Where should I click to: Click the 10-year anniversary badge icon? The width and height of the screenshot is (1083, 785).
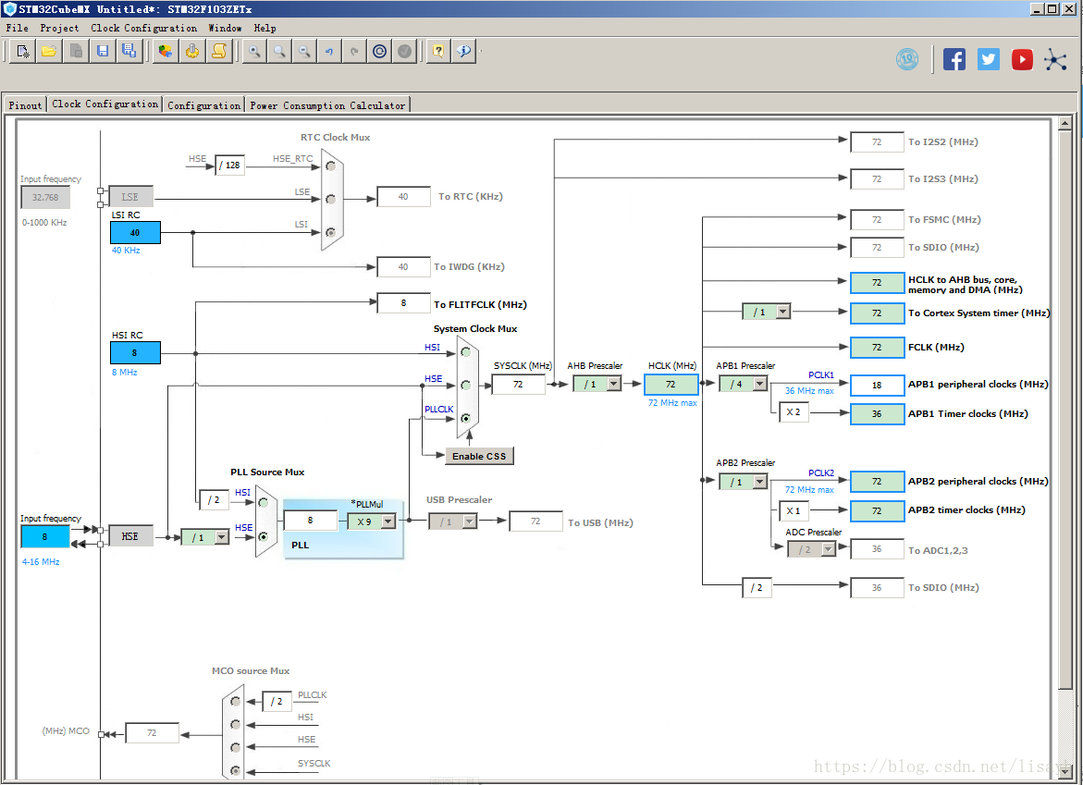[907, 59]
